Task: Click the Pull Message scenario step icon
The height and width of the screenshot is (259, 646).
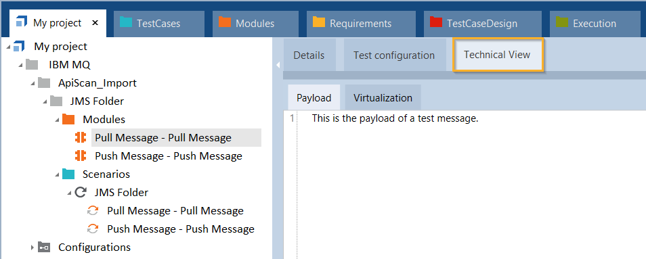Action: click(93, 211)
